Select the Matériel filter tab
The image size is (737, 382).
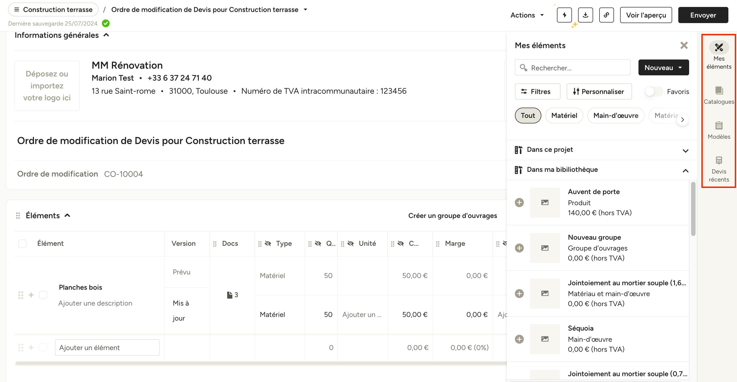pos(564,116)
